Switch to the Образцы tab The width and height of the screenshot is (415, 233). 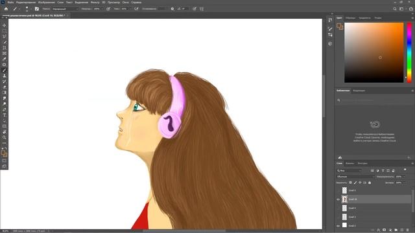(350, 18)
